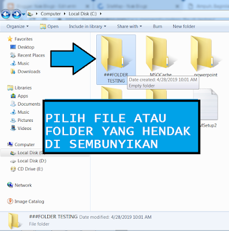The image size is (229, 231).
Task: Click Music icon under Libraries
Action: (x=13, y=112)
